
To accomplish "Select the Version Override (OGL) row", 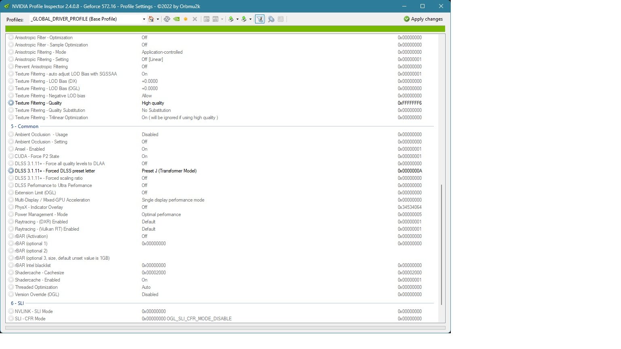I will coord(222,294).
